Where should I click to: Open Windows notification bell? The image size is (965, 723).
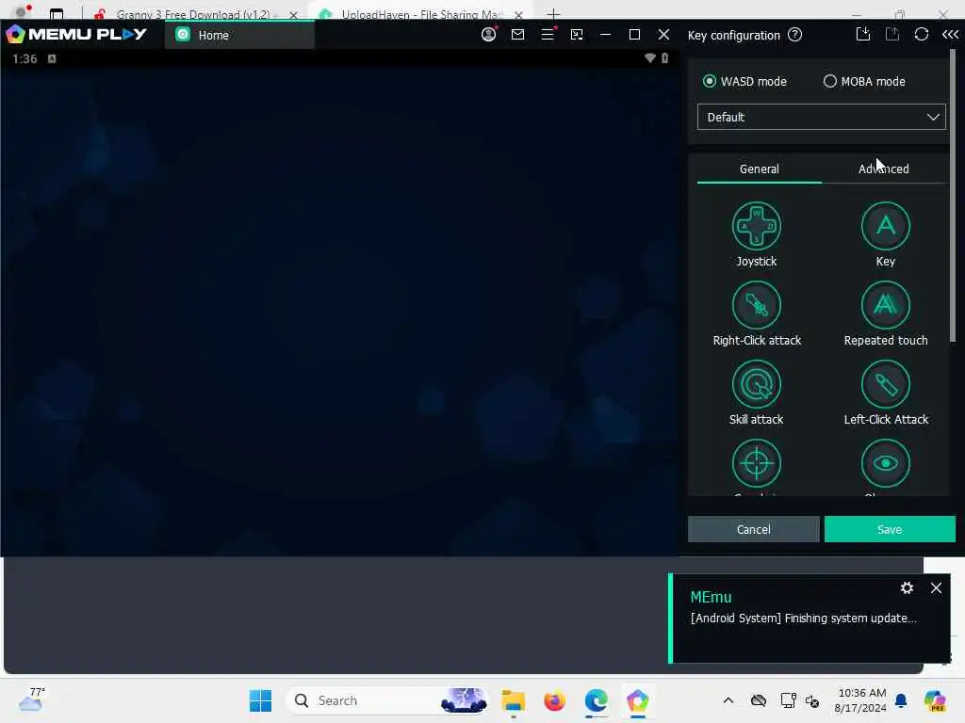coord(901,700)
